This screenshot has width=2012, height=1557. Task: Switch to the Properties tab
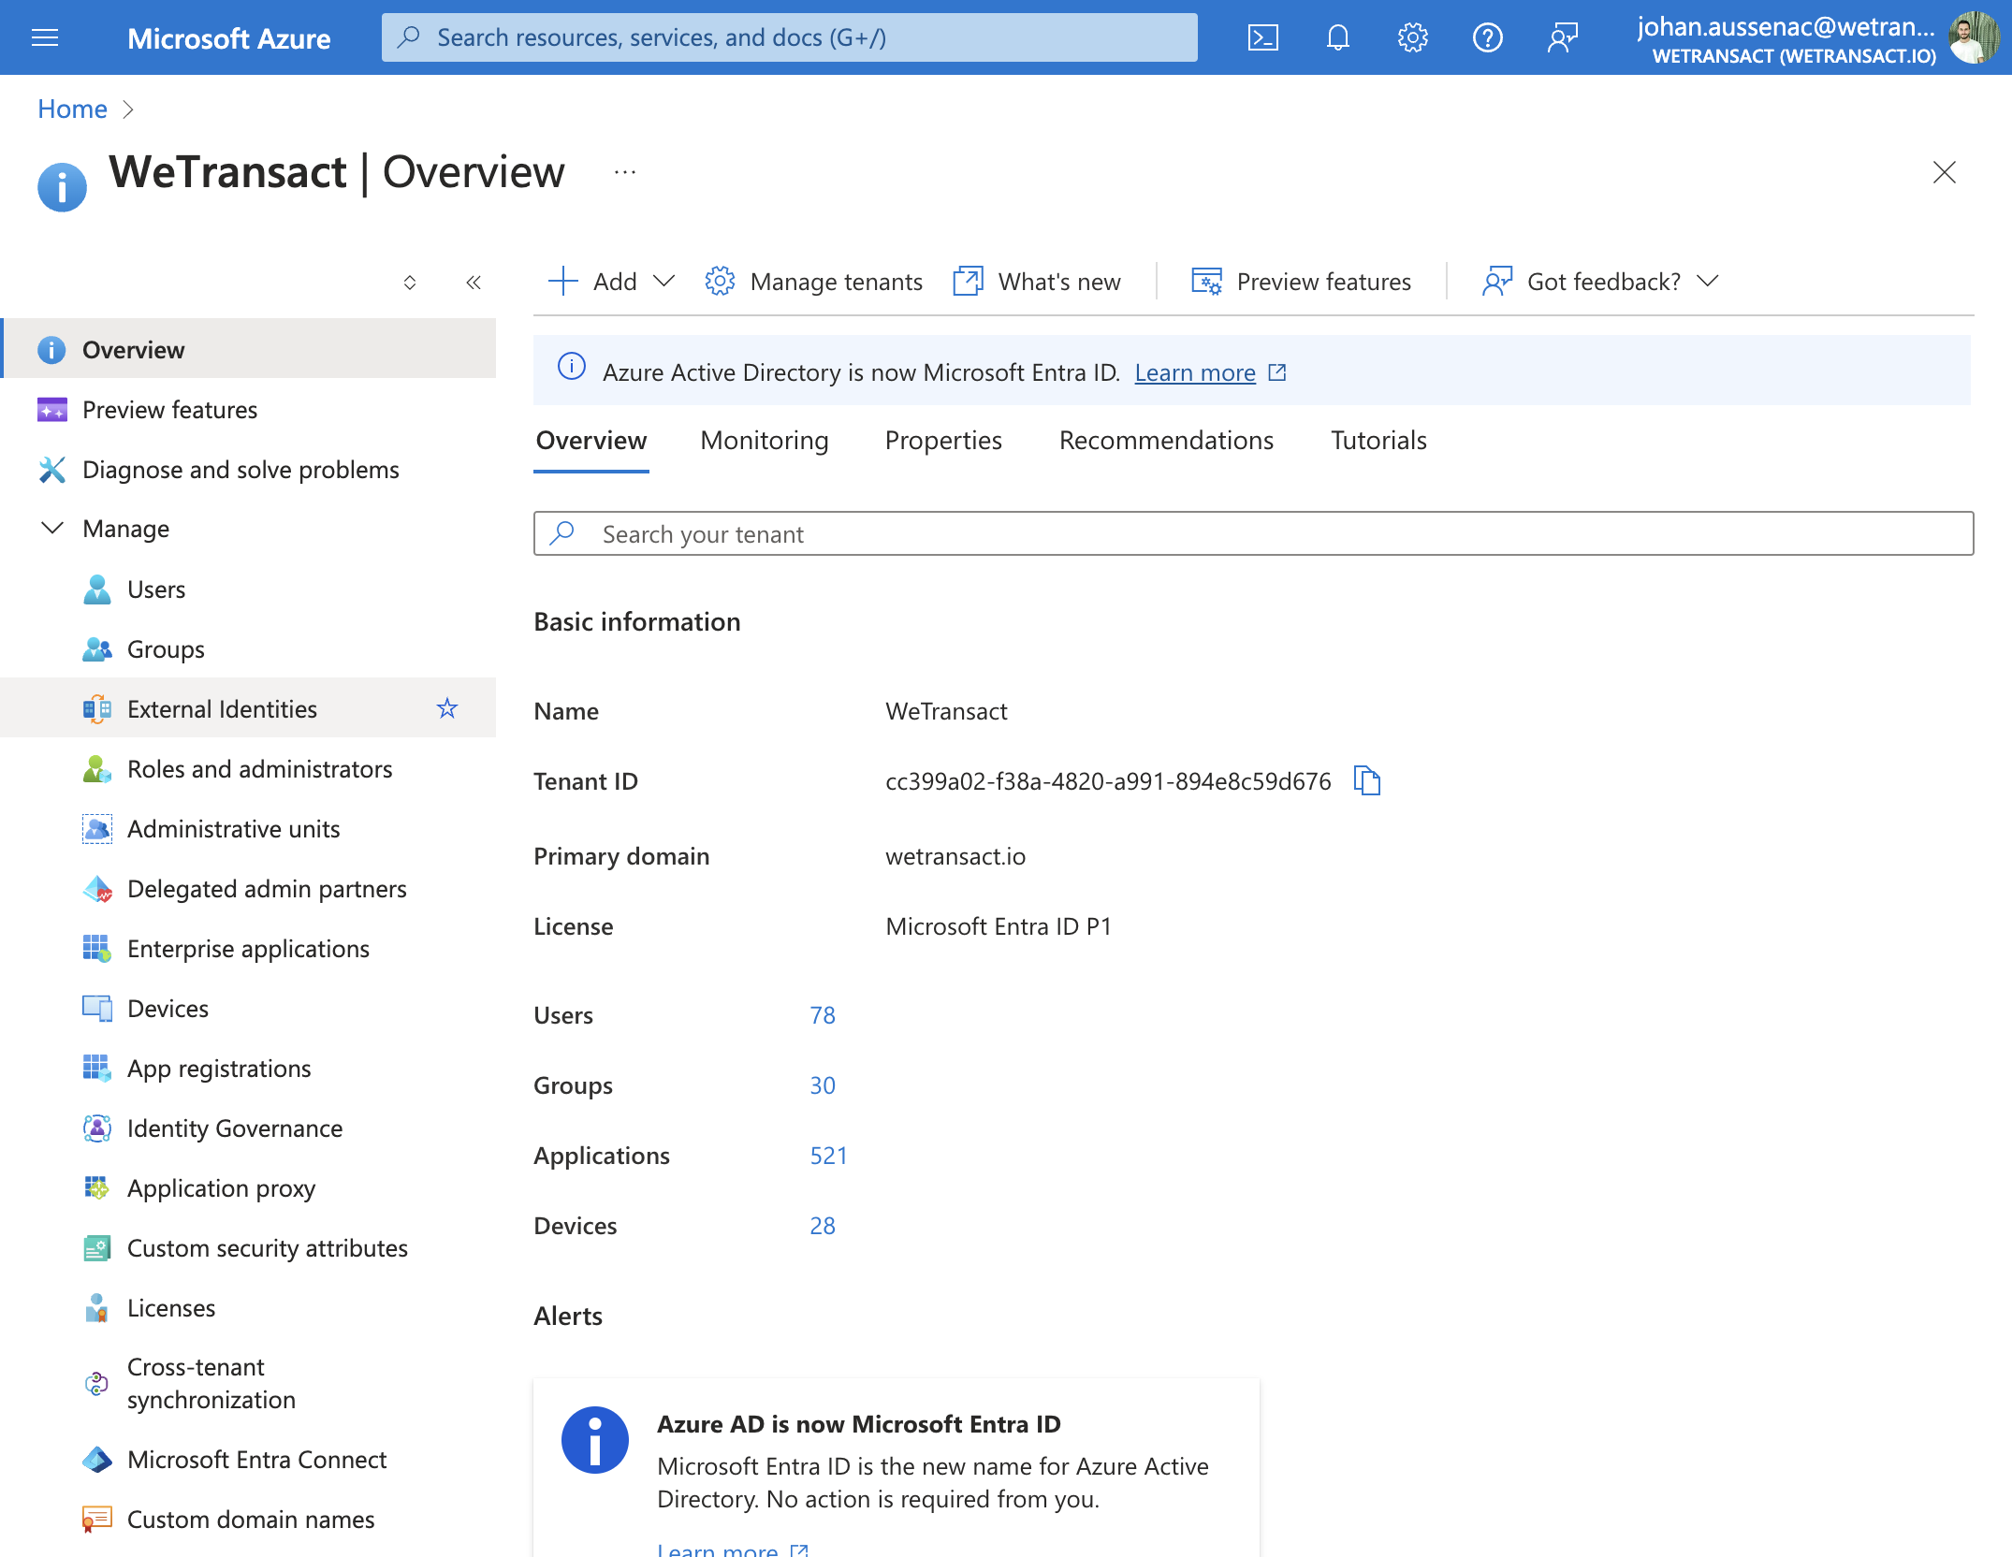(x=943, y=441)
